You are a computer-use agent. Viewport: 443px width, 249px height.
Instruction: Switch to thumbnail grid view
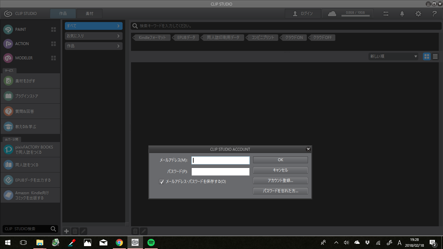click(x=427, y=56)
